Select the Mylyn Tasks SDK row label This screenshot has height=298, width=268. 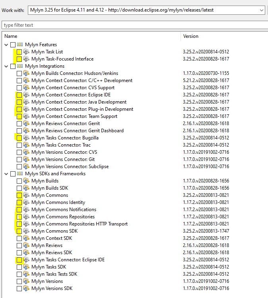coord(49,267)
